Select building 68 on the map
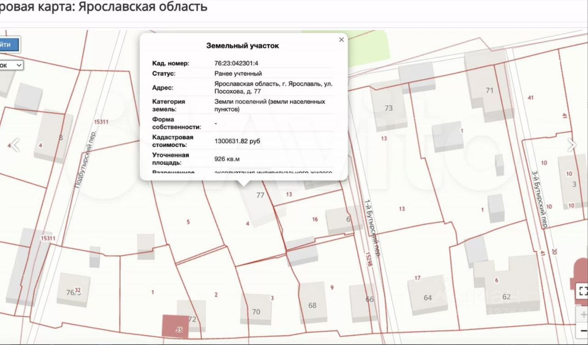This screenshot has width=588, height=345. pyautogui.click(x=312, y=305)
